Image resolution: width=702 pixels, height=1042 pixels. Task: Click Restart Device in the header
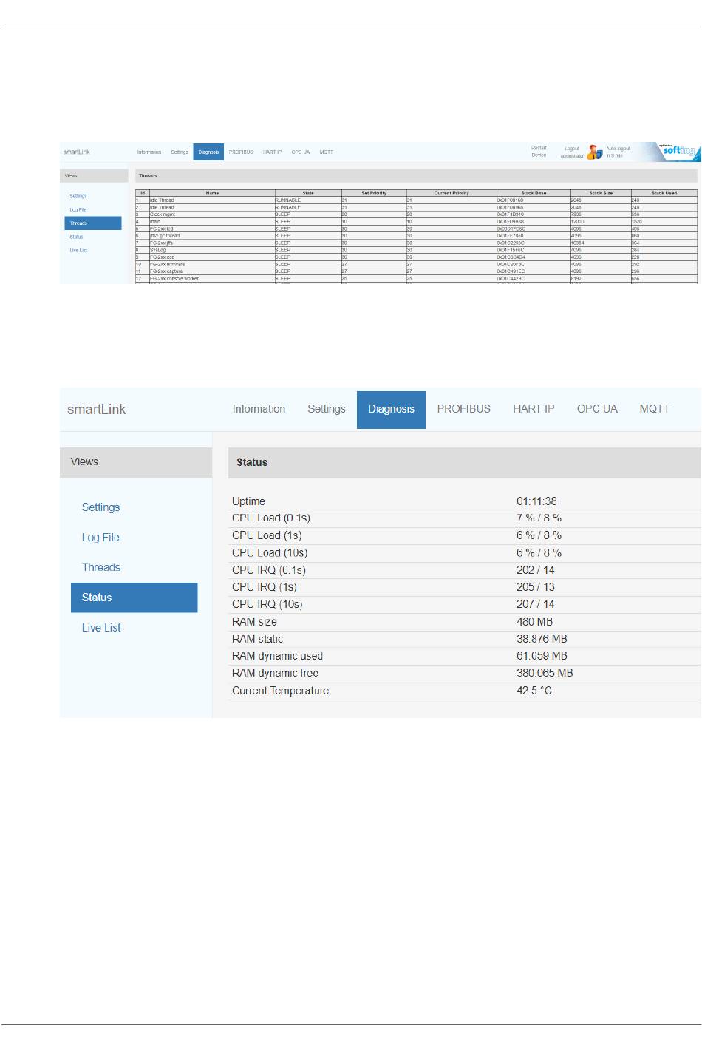(x=539, y=152)
